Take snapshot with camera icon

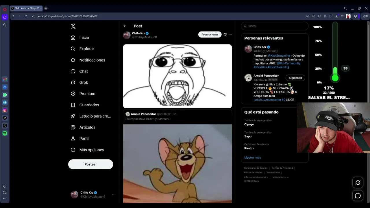click(x=314, y=16)
